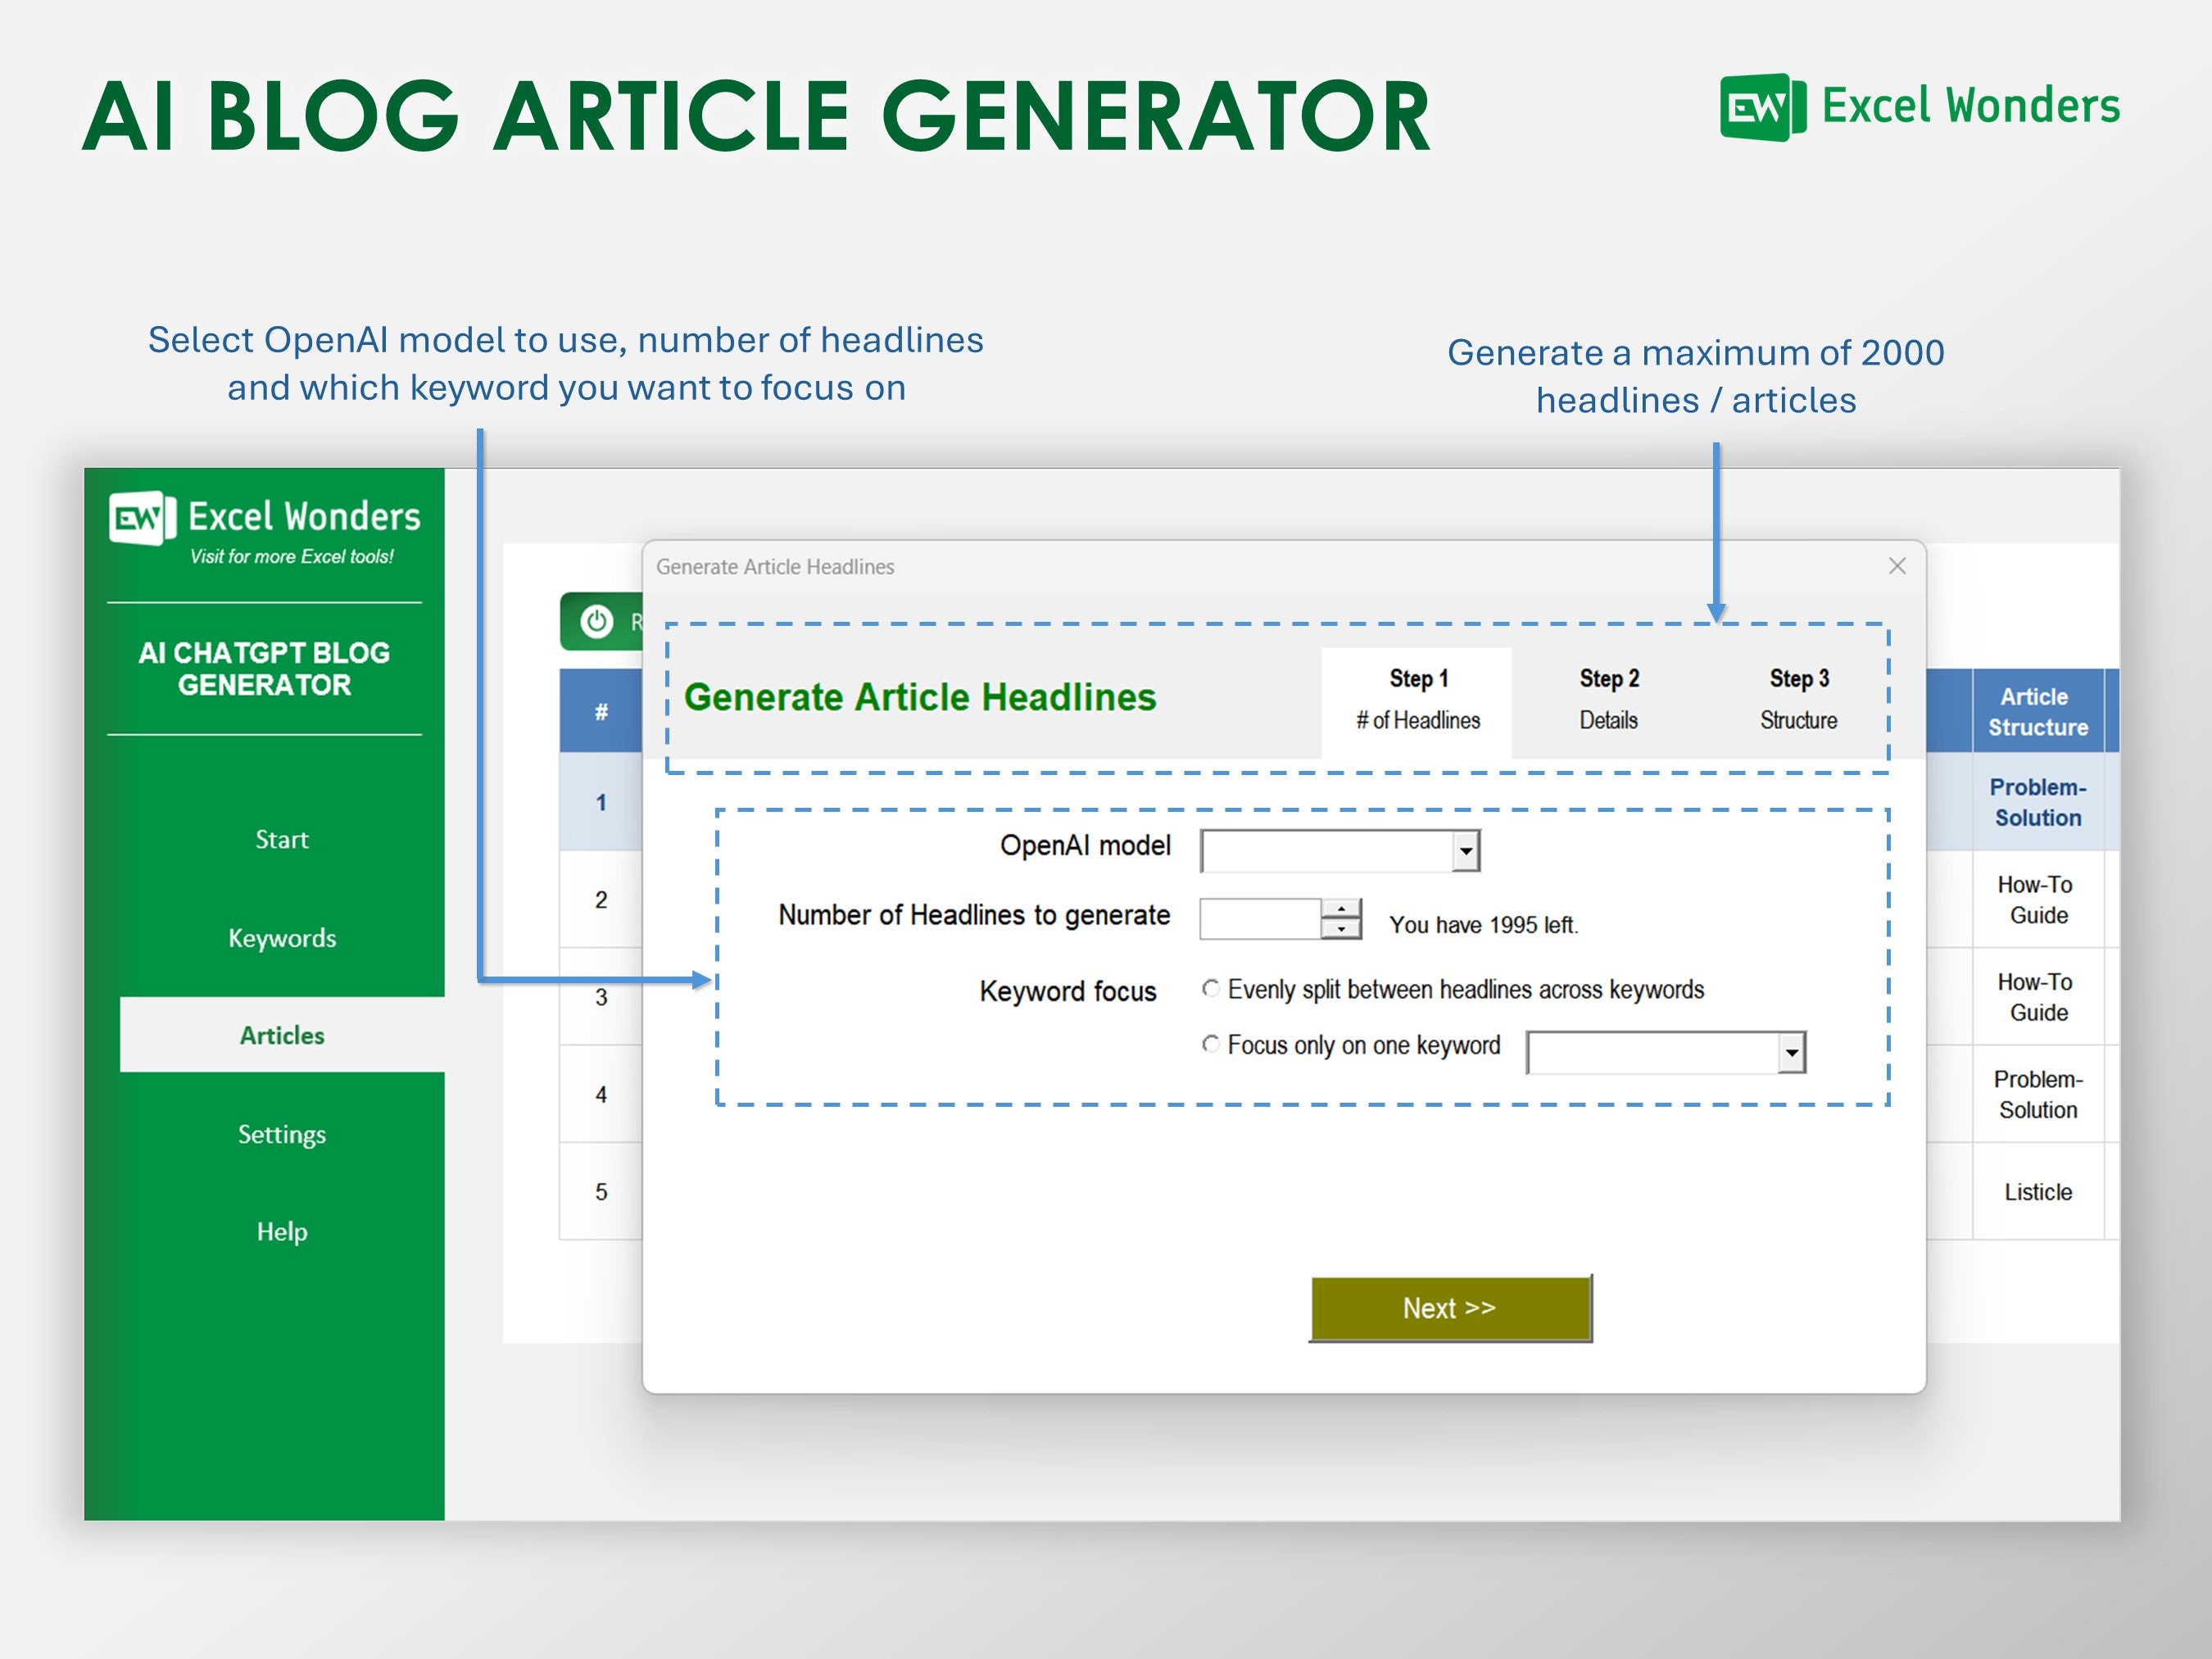Screen dimensions: 2212x1659
Task: Select evenly split between headlines across keywords
Action: (1210, 988)
